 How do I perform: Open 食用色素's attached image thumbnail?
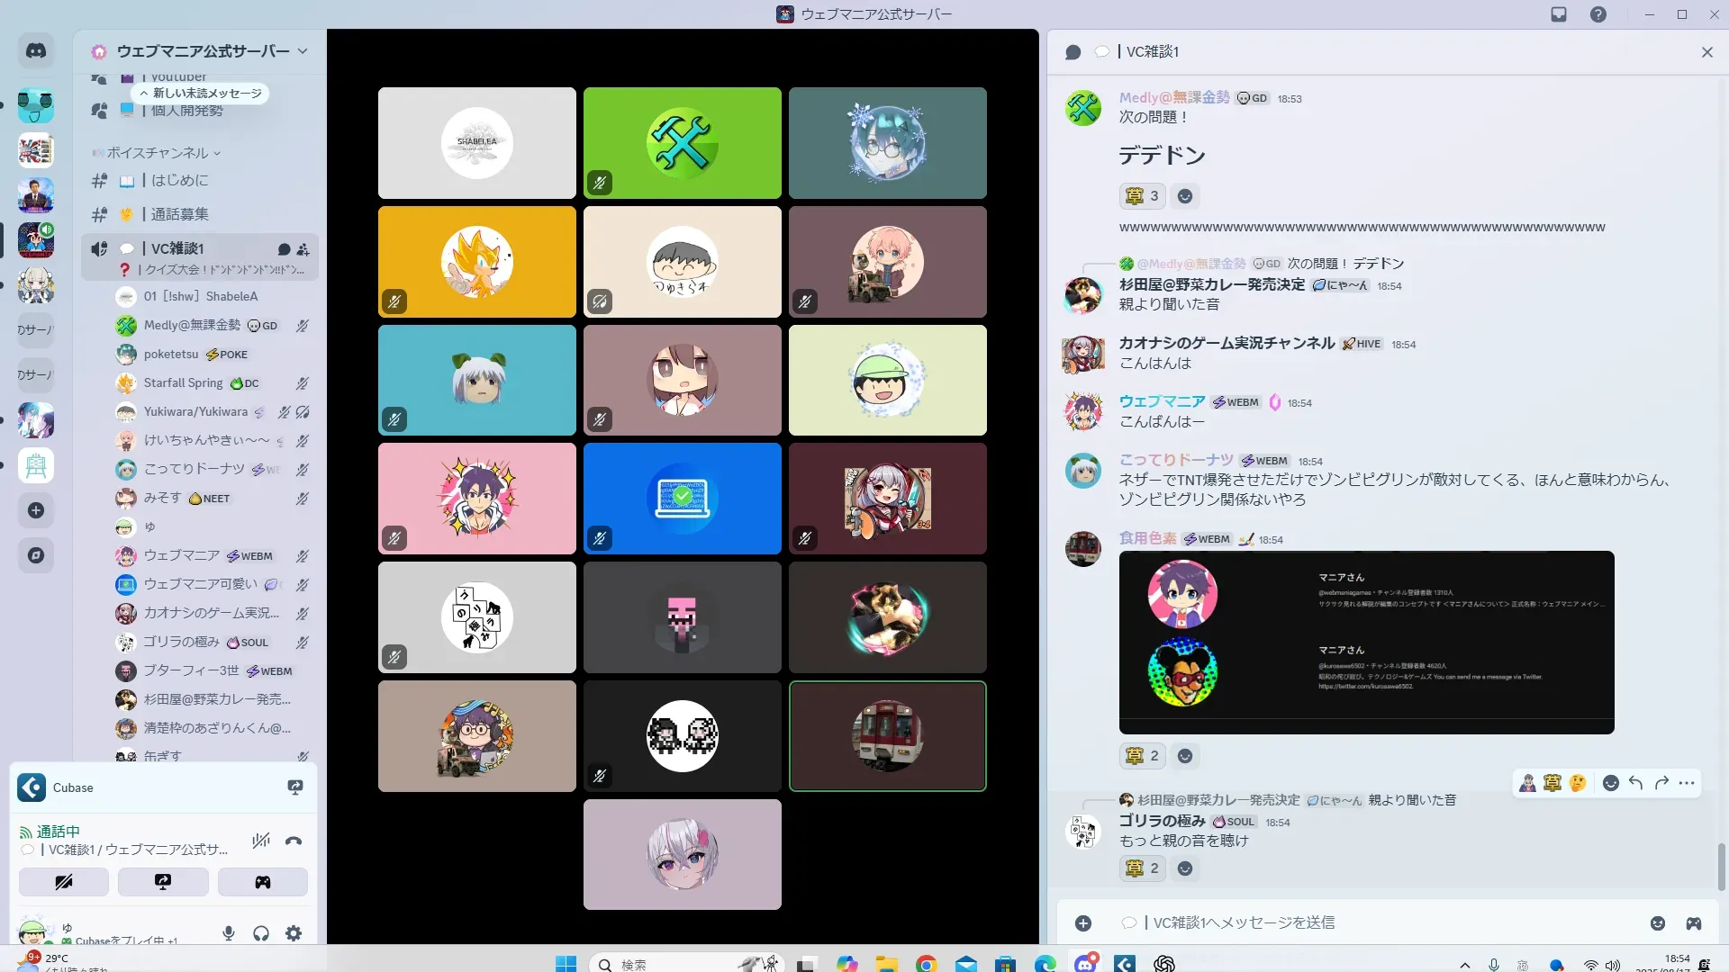click(x=1366, y=643)
